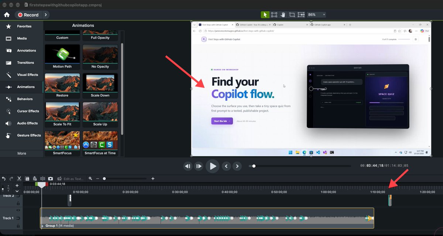The width and height of the screenshot is (443, 236).
Task: Zoom in the timeline with plus
Action: [153, 179]
